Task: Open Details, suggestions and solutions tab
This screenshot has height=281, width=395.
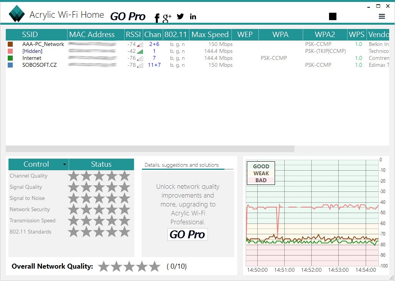Action: click(x=182, y=165)
